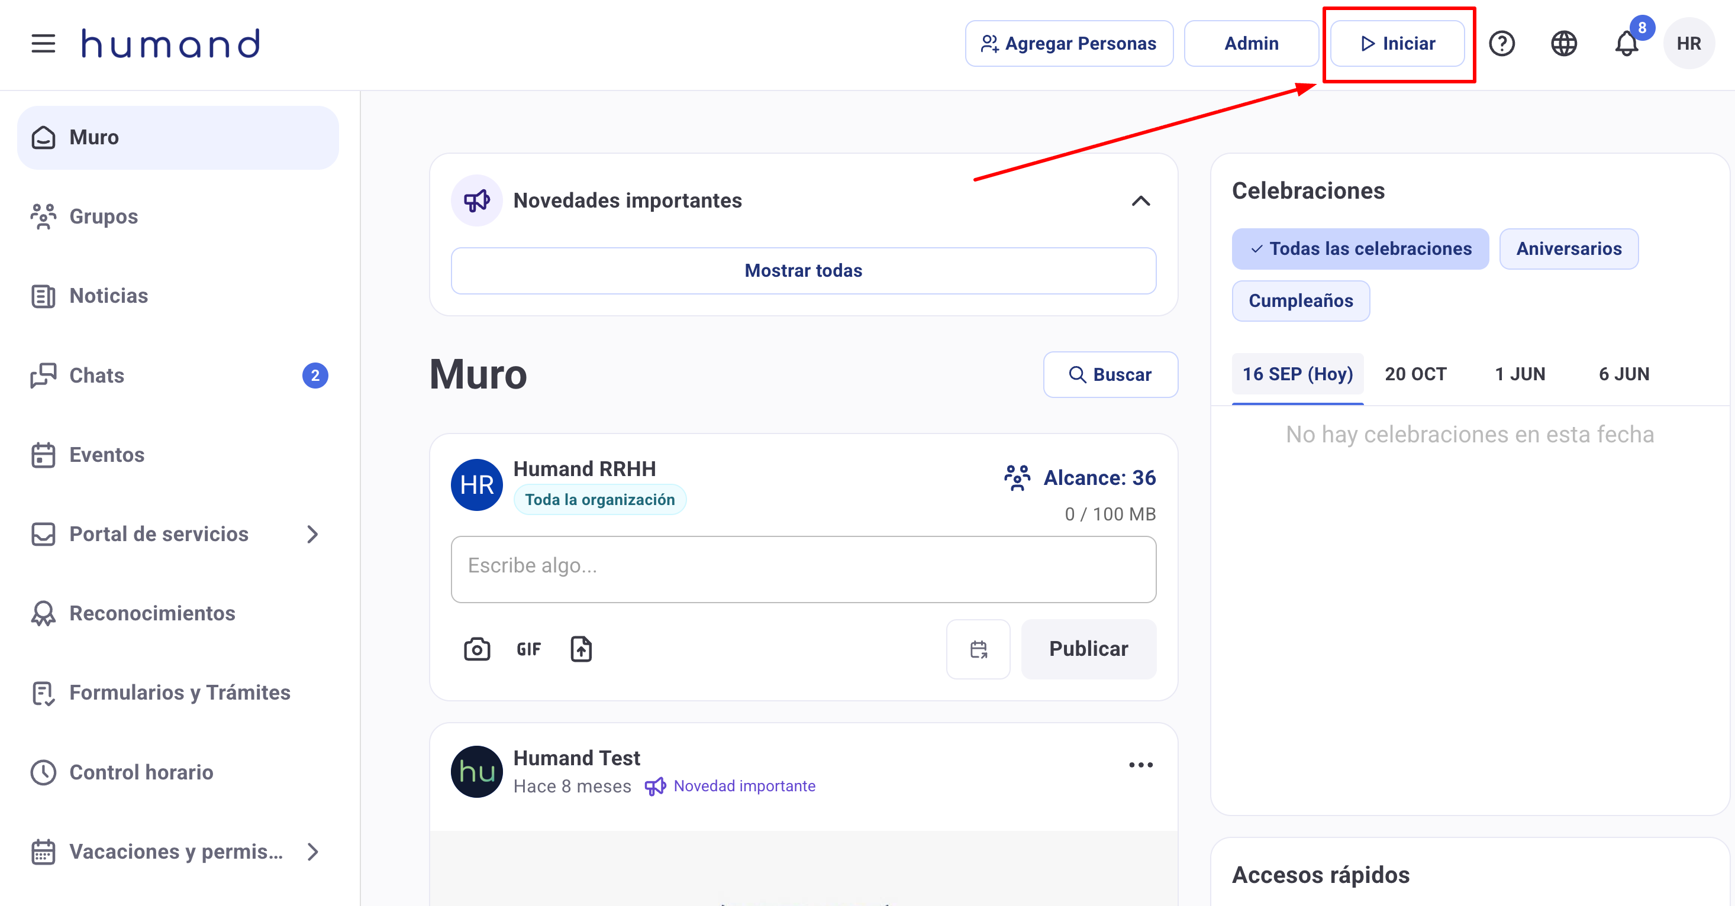Click Mostrar todas button
This screenshot has width=1735, height=906.
(x=804, y=271)
